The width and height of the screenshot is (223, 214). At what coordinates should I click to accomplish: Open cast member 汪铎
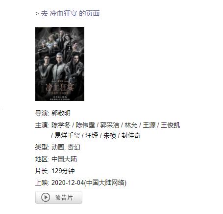pyautogui.click(x=92, y=135)
